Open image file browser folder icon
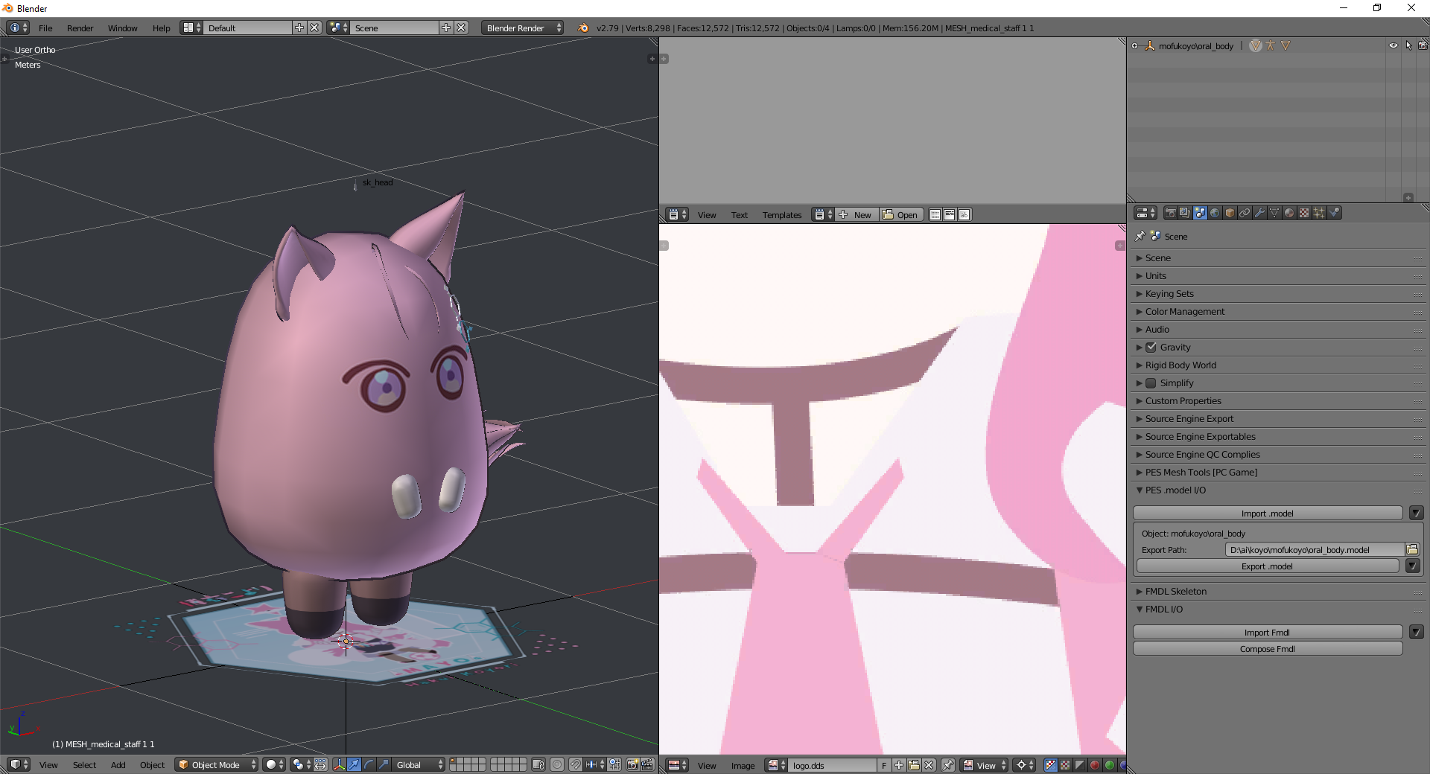This screenshot has width=1430, height=774. (914, 765)
